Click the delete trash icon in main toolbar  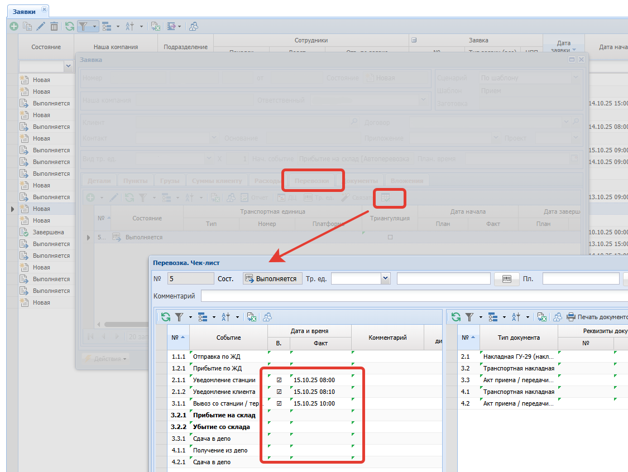[54, 26]
